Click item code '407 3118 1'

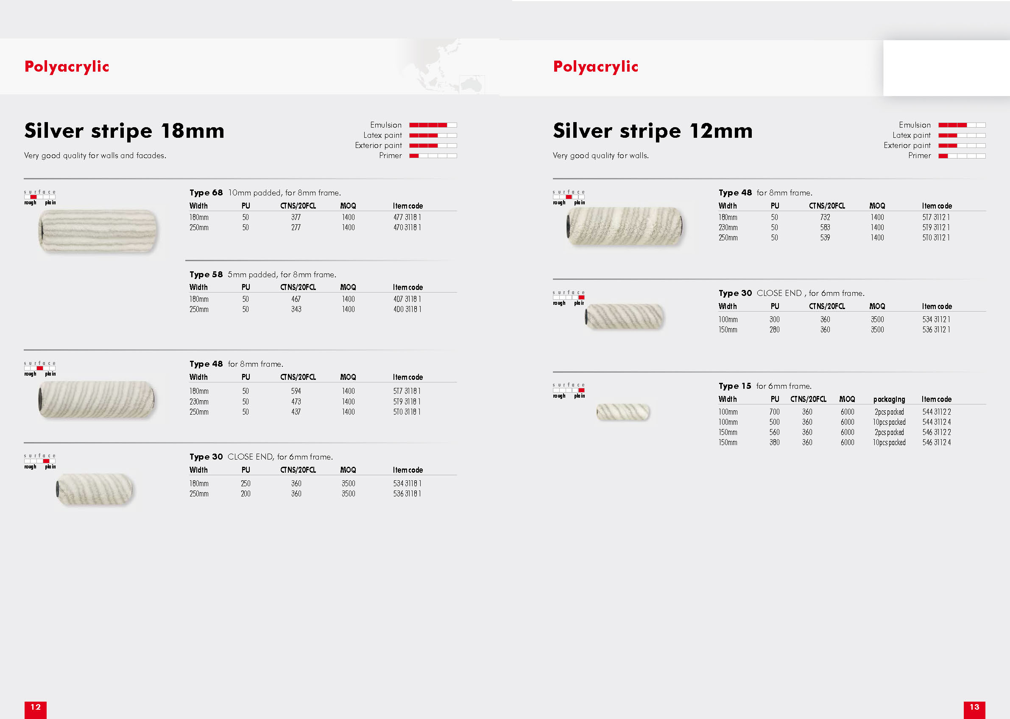pos(407,299)
